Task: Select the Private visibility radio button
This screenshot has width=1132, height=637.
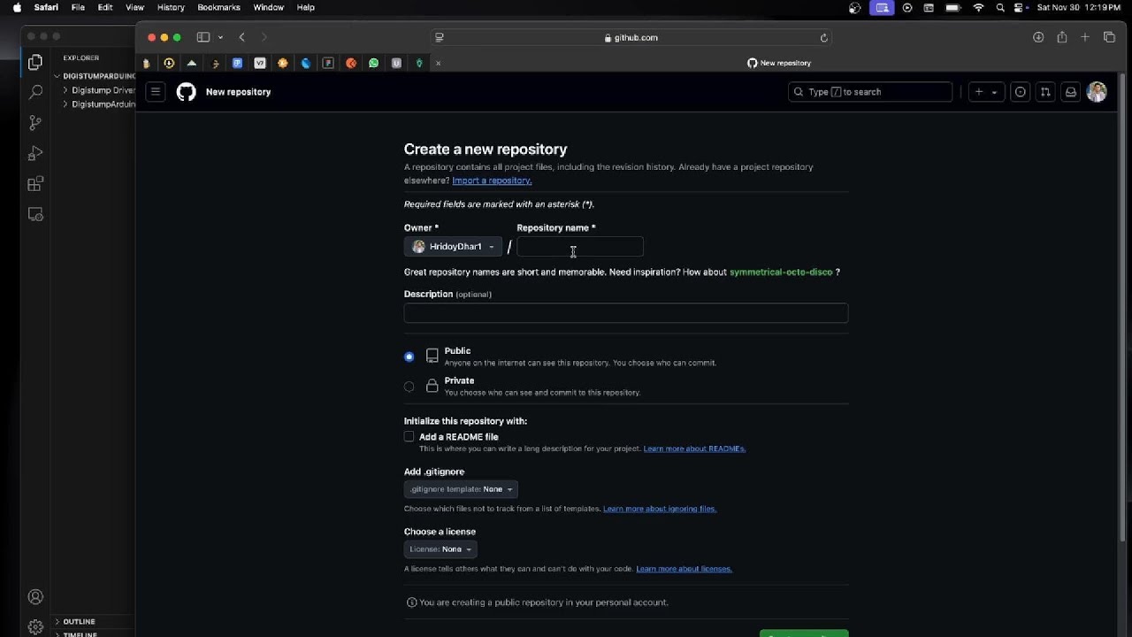Action: [x=409, y=387]
